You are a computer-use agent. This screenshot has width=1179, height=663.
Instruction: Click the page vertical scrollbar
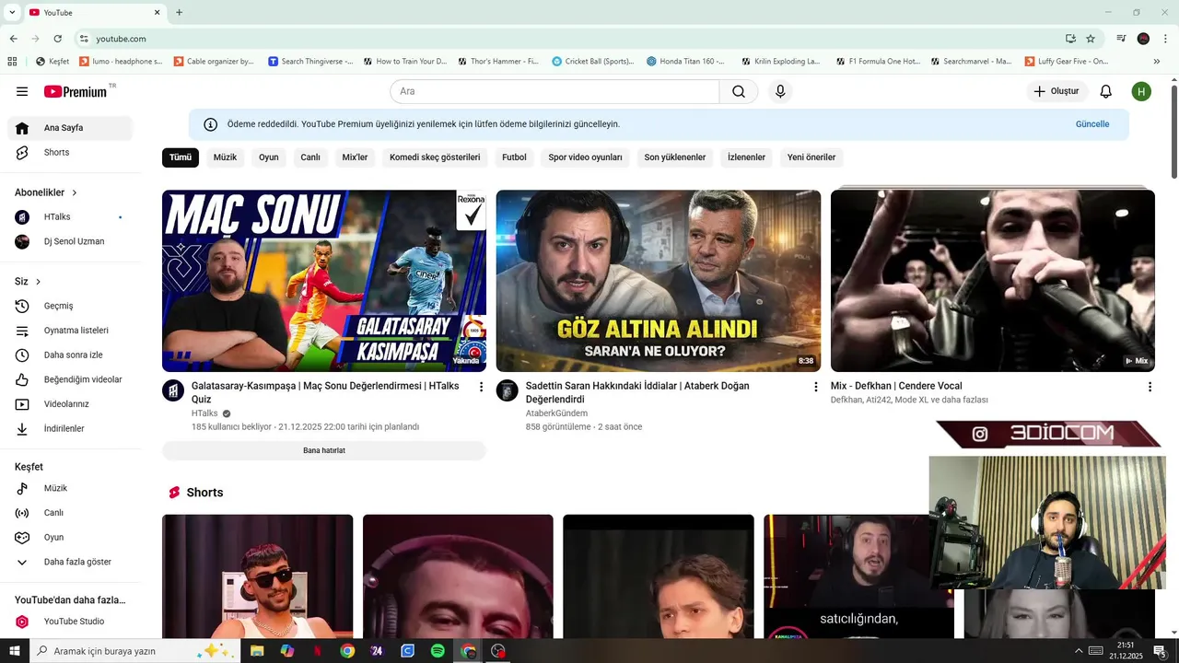coord(1174,131)
